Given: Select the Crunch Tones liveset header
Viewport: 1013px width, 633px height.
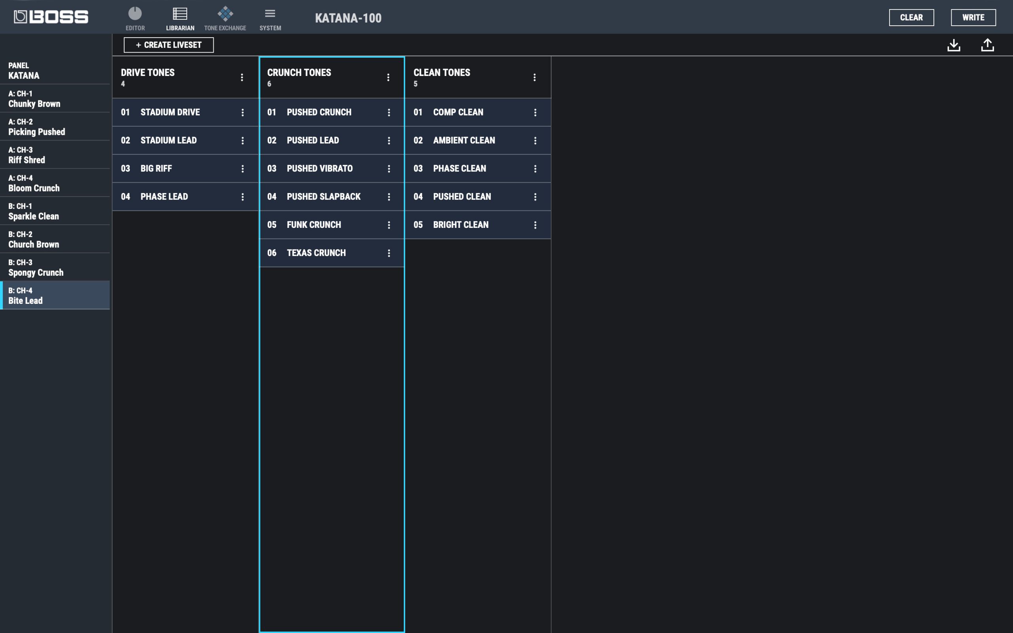Looking at the screenshot, I should pyautogui.click(x=332, y=78).
